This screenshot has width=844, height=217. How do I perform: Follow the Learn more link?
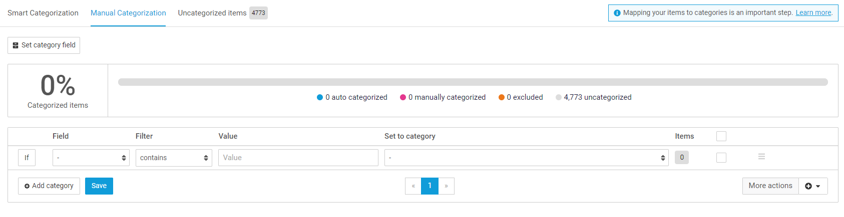tap(813, 13)
